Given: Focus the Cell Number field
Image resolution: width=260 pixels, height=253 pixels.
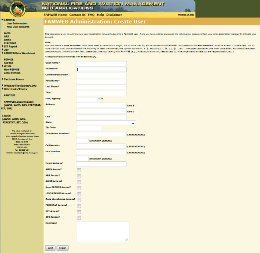Looking at the screenshot, I should tap(101, 146).
